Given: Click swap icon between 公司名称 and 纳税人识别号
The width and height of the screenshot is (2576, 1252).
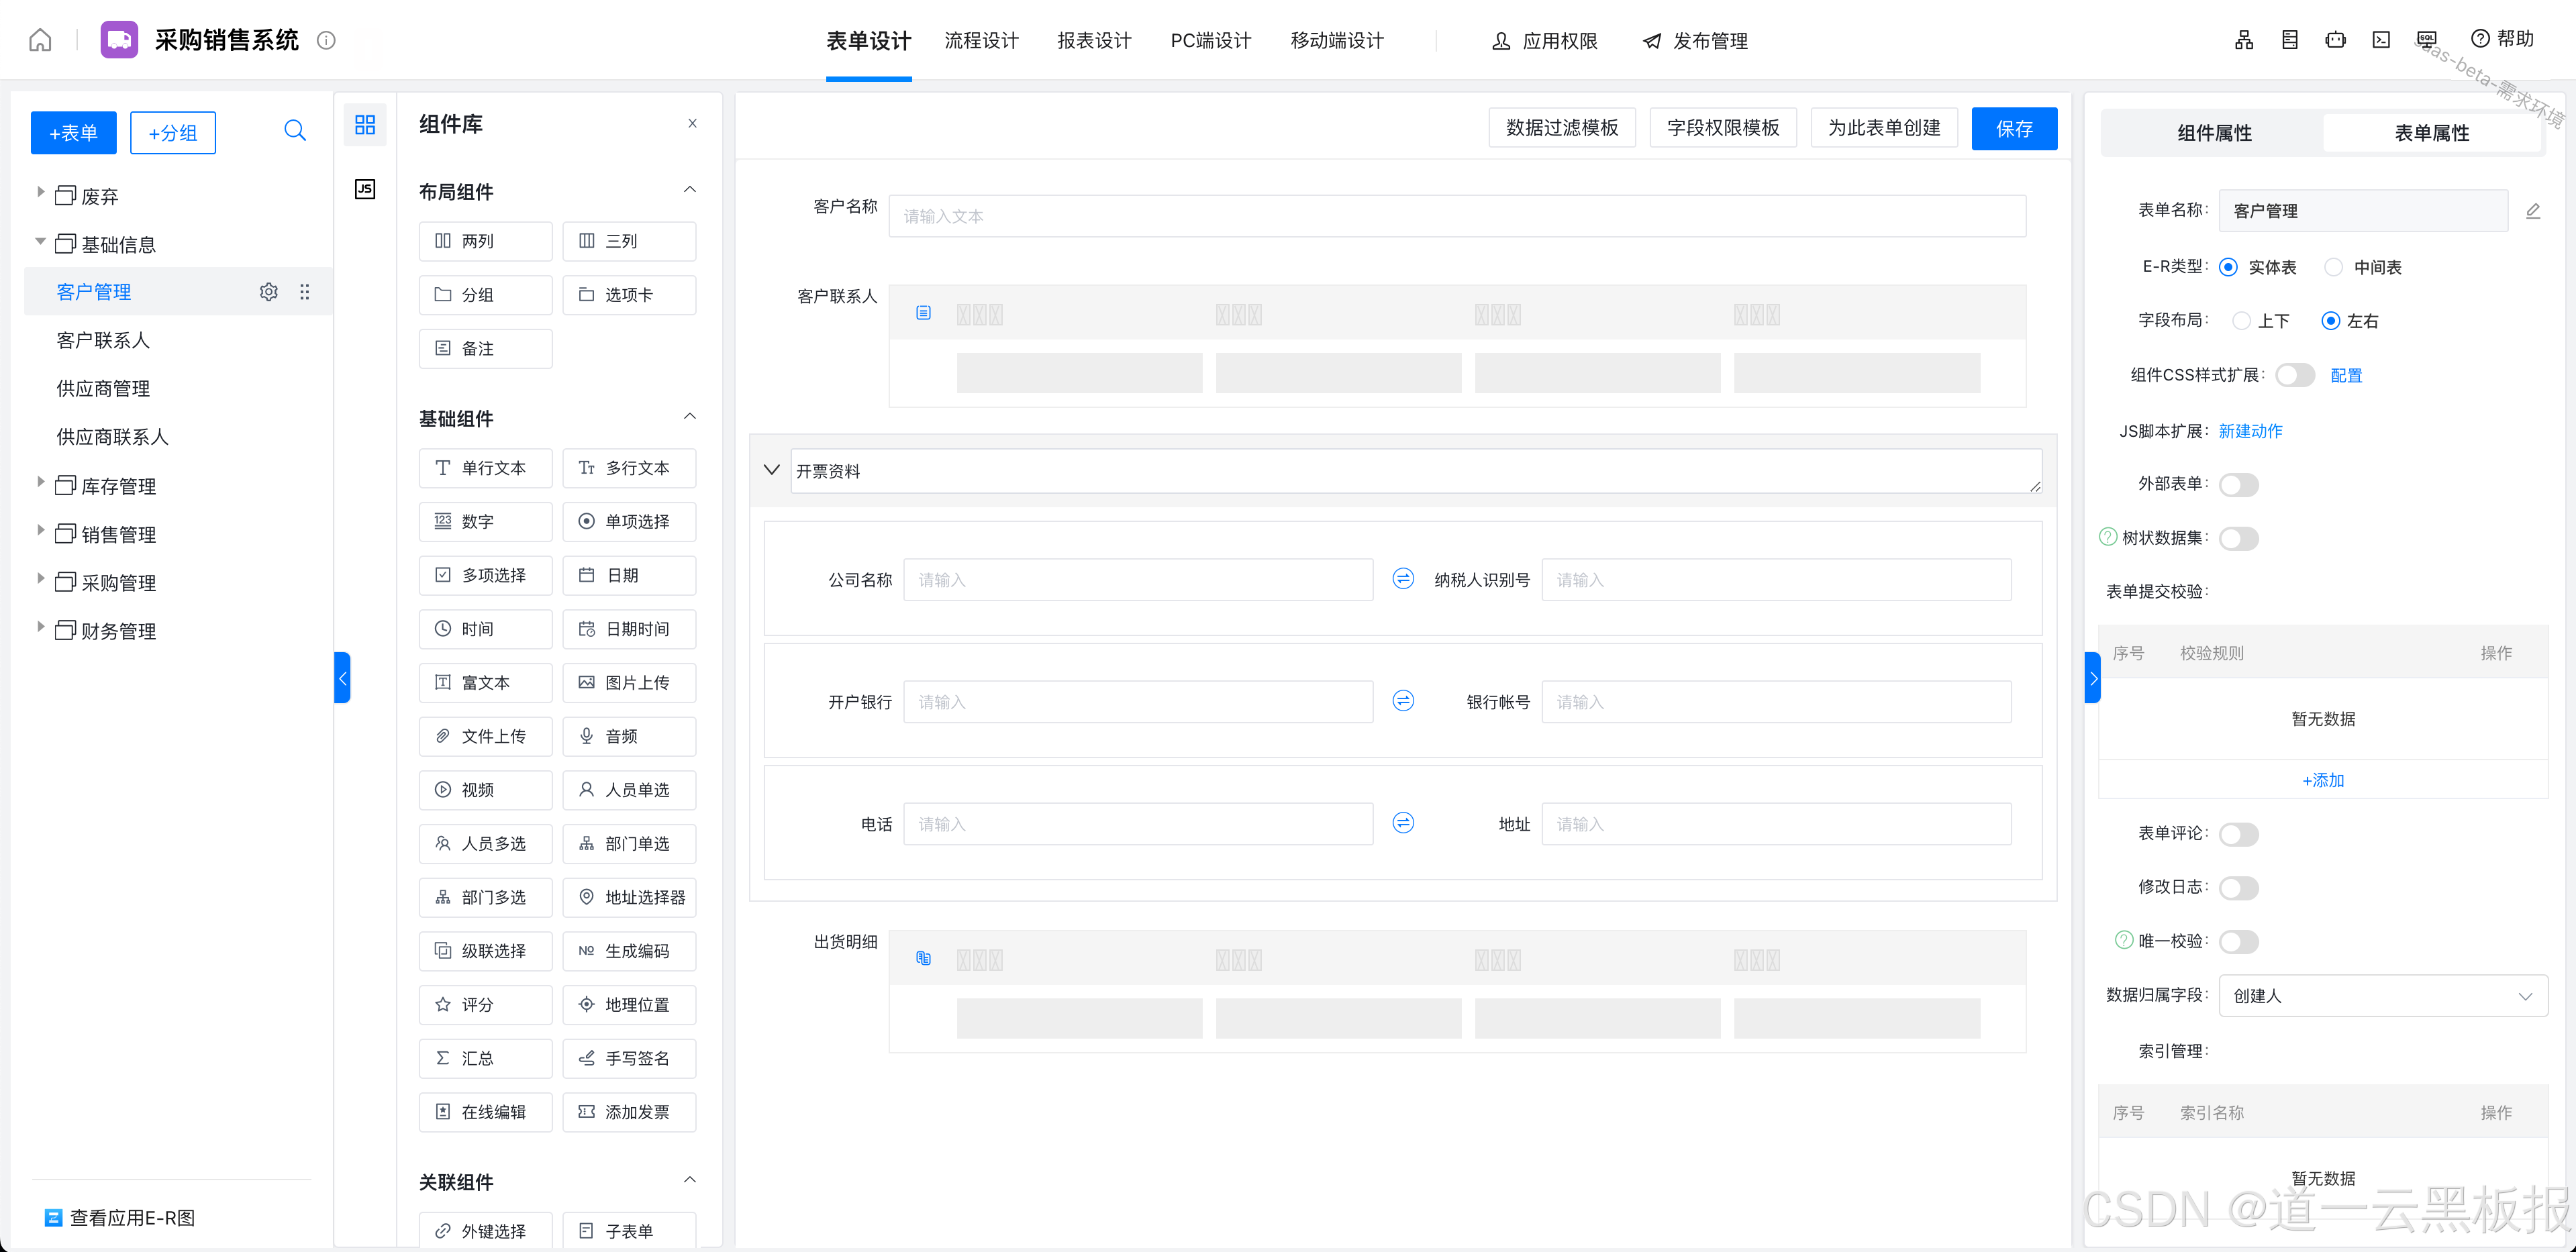Looking at the screenshot, I should 1403,579.
